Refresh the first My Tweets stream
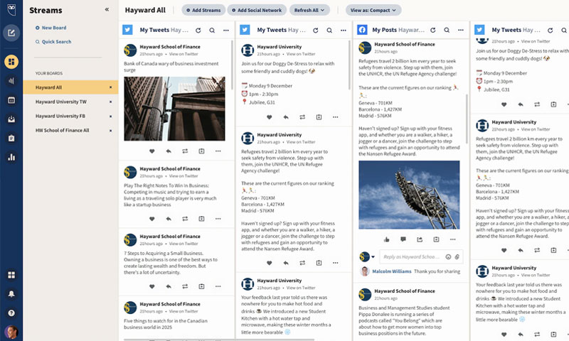The height and width of the screenshot is (341, 569). click(x=198, y=31)
